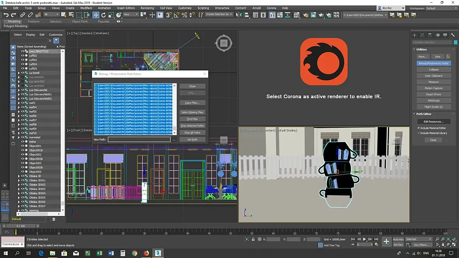Open the Workspaces dropdown
The height and width of the screenshot is (258, 459).
440,8
